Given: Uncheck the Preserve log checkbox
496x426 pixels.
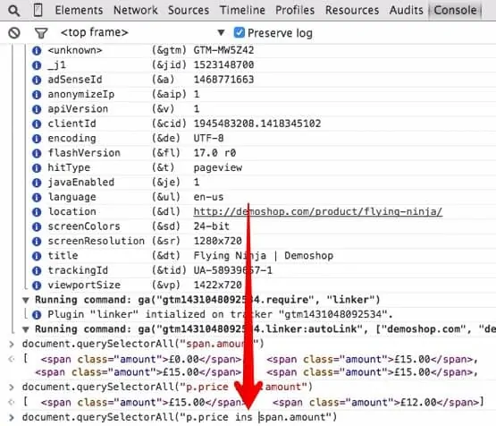Looking at the screenshot, I should (x=240, y=32).
